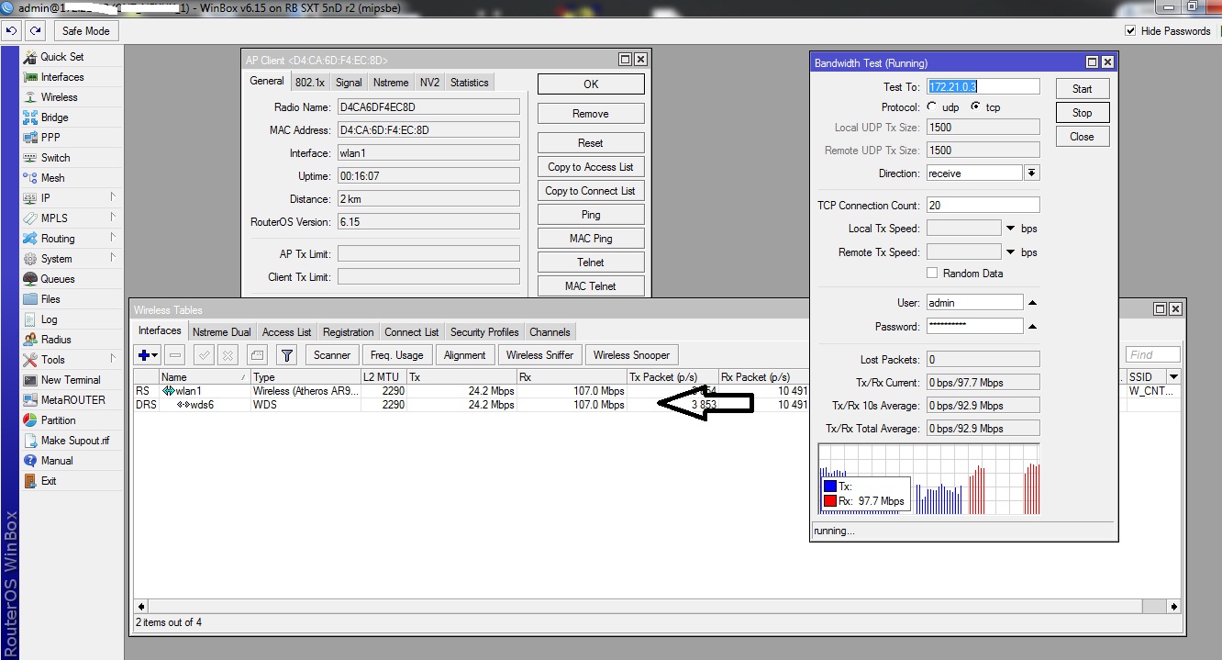Screen dimensions: 1222x660
Task: Click Start in Bandwidth Test
Action: pyautogui.click(x=1083, y=89)
